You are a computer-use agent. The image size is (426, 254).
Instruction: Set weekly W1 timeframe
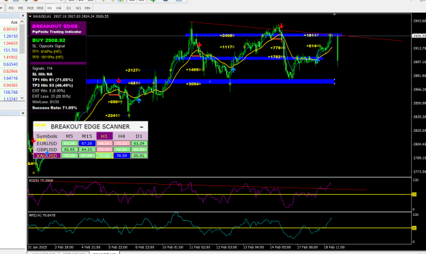click(78, 8)
